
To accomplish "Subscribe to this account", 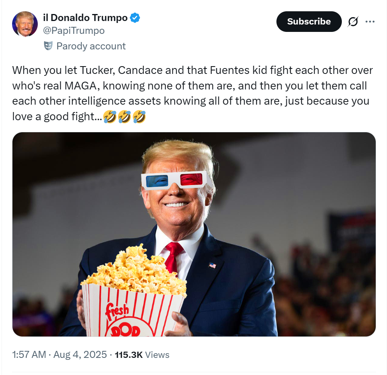I will tap(309, 21).
